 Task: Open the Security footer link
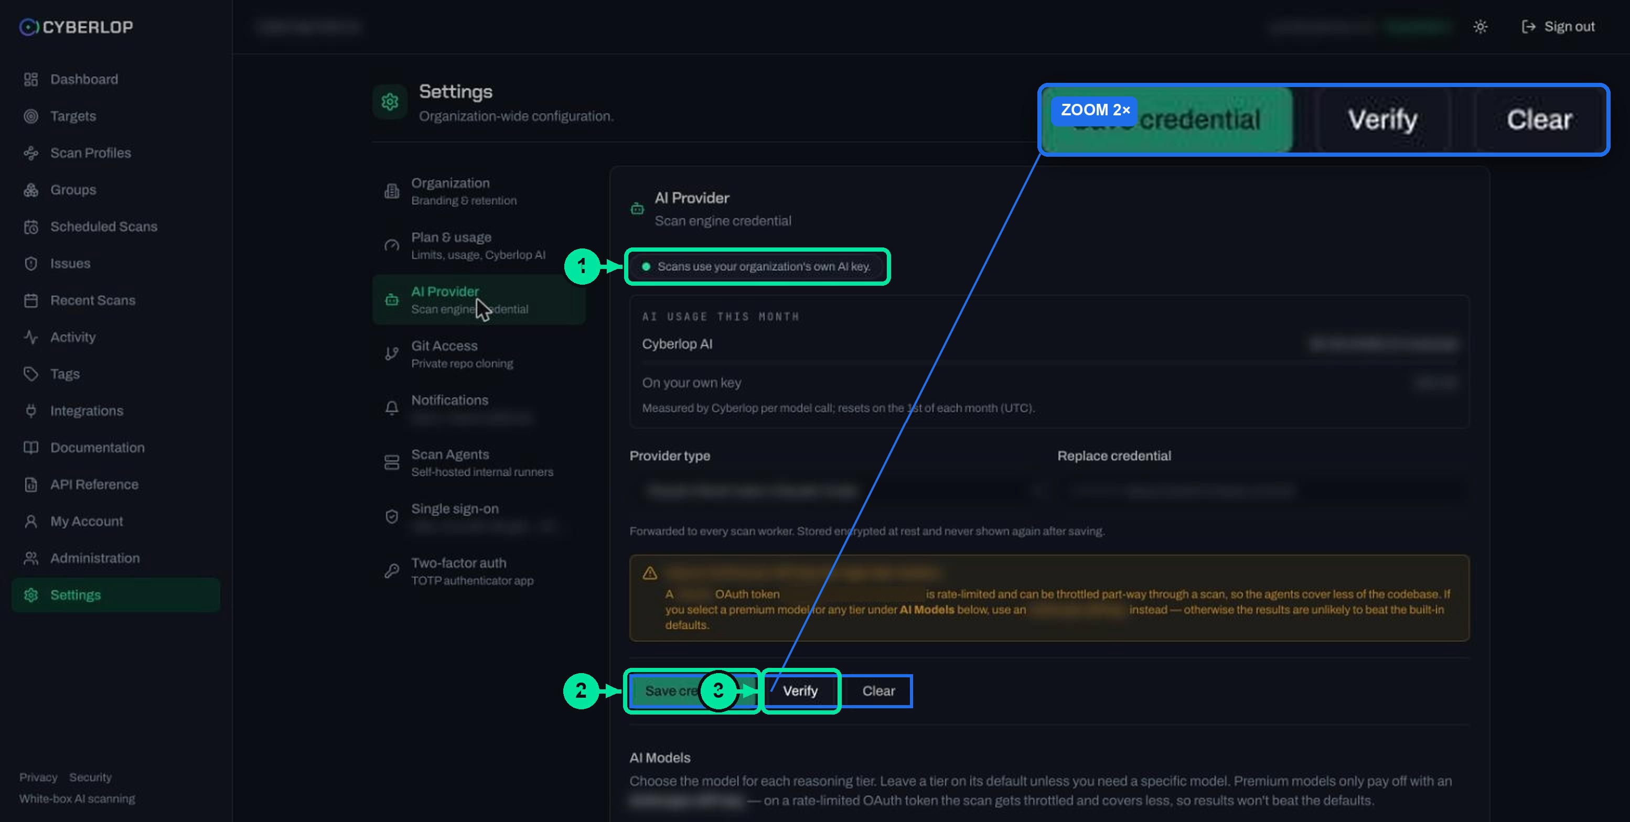coord(91,777)
